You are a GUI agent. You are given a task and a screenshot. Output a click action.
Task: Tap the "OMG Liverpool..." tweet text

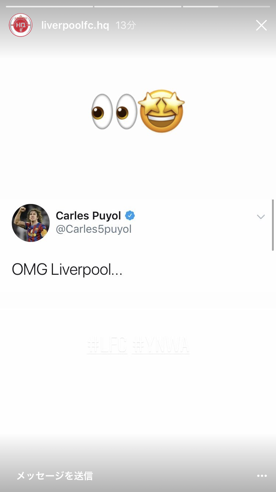click(67, 270)
